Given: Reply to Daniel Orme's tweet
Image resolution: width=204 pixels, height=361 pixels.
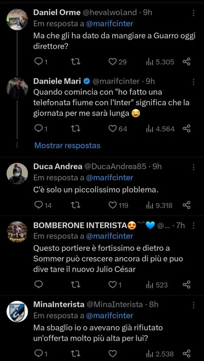Looking at the screenshot, I should pyautogui.click(x=38, y=62).
